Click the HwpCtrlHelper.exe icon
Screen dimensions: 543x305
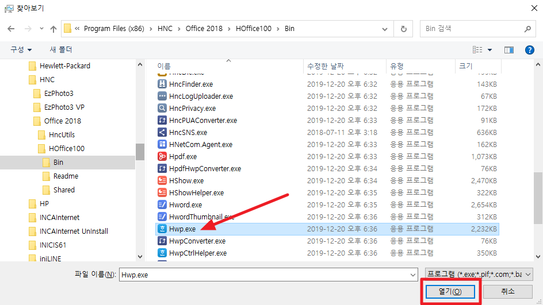pyautogui.click(x=162, y=253)
